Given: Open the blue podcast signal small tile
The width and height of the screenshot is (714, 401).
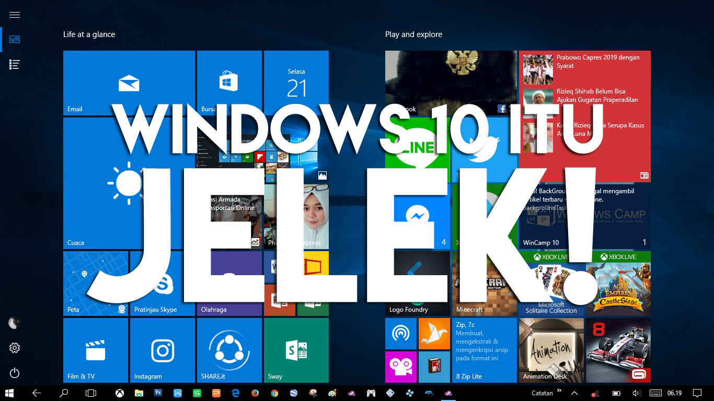Looking at the screenshot, I should (x=401, y=334).
